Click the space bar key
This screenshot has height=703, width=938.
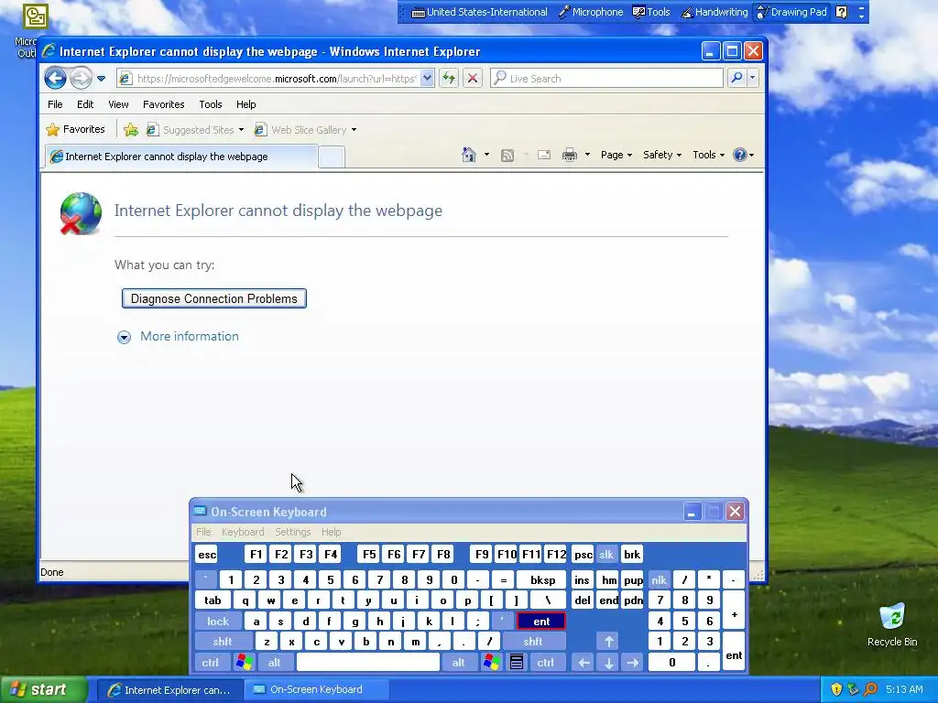click(x=368, y=663)
